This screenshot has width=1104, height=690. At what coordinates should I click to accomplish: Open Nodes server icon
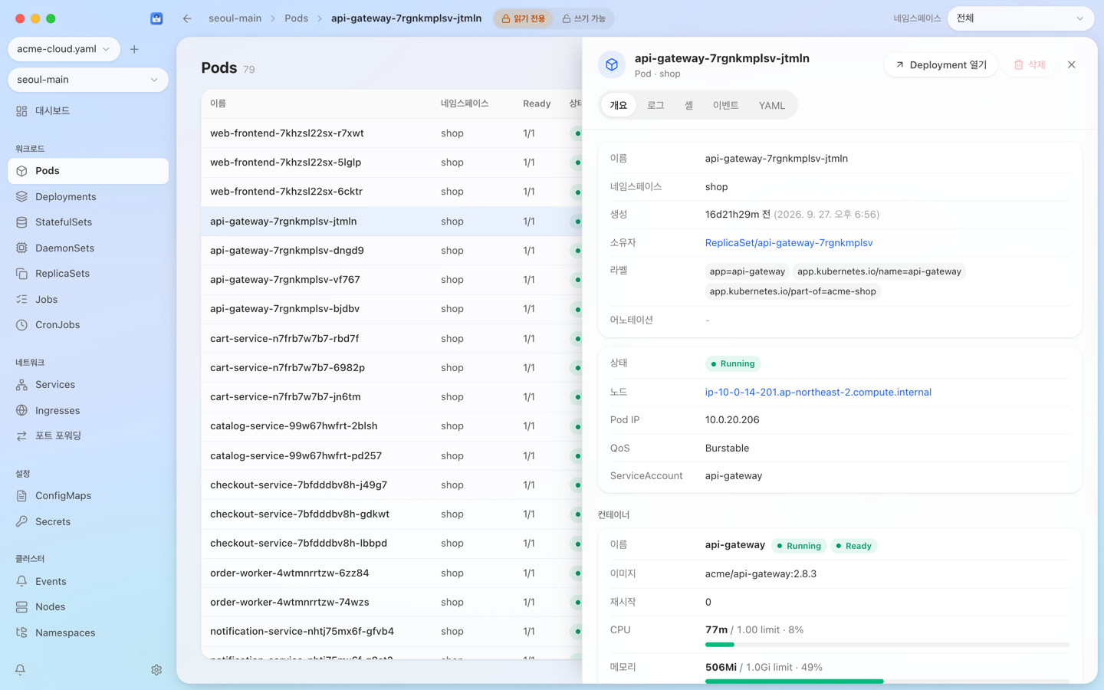tap(21, 607)
